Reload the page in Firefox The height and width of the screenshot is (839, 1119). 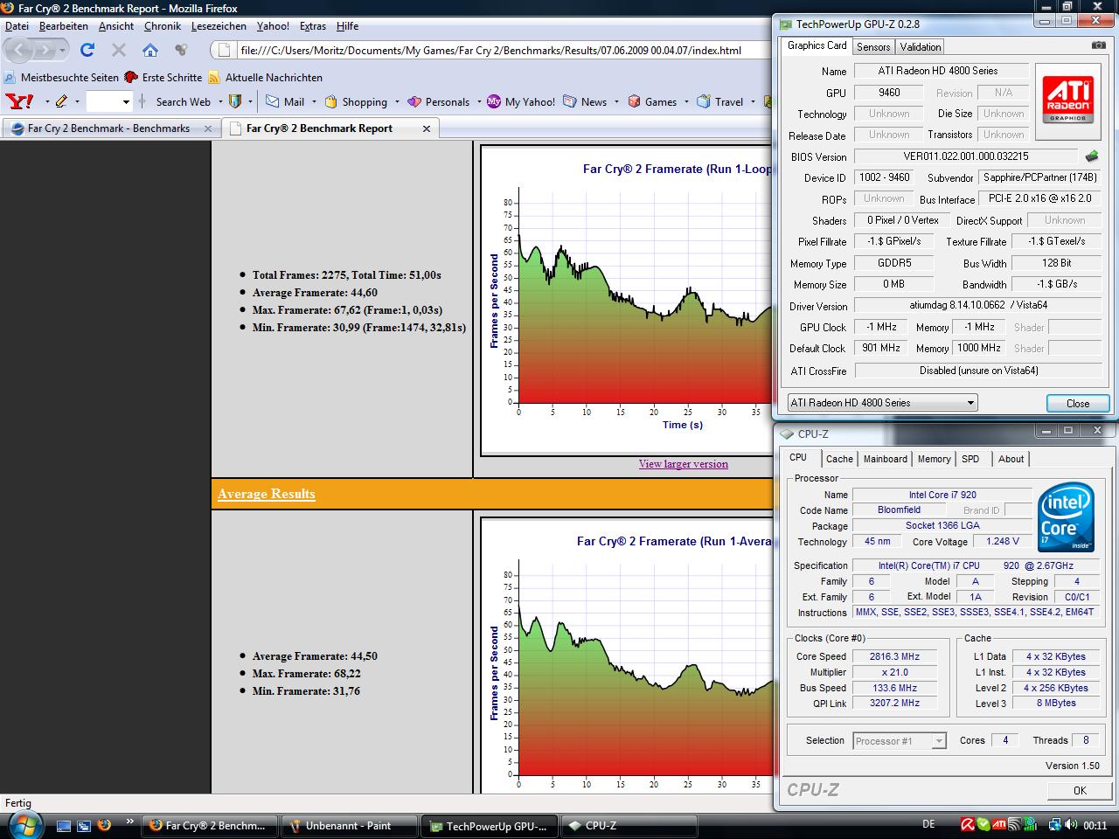click(87, 50)
